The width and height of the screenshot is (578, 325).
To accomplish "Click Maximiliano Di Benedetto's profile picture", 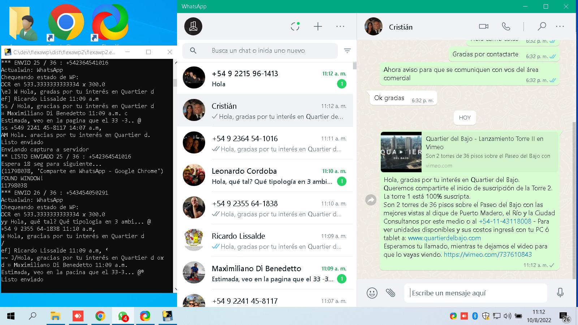I will click(x=194, y=273).
